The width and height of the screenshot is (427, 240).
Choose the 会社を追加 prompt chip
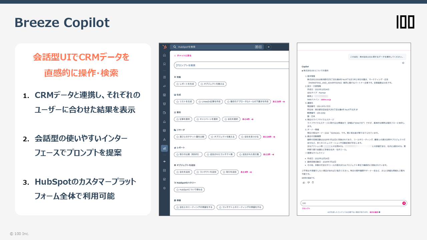(183, 172)
